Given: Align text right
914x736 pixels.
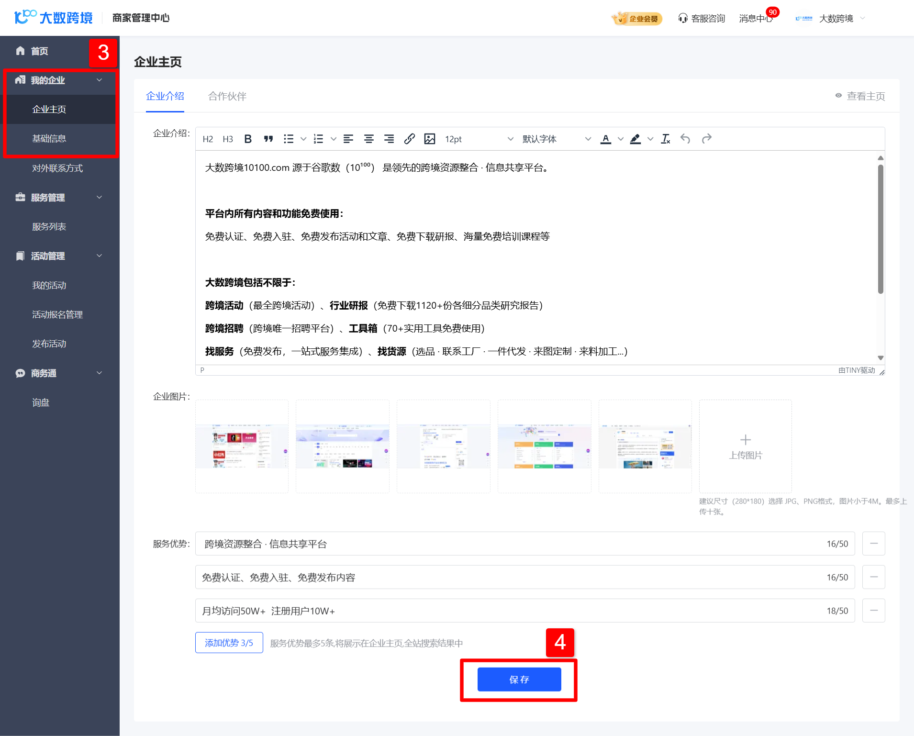Looking at the screenshot, I should tap(389, 139).
